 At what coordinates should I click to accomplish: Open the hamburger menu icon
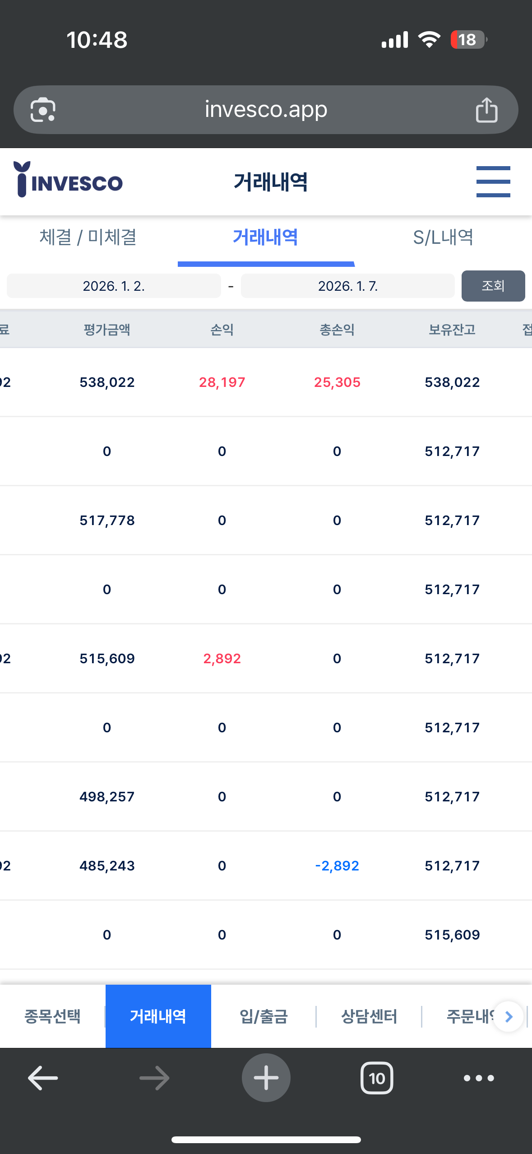(x=493, y=181)
